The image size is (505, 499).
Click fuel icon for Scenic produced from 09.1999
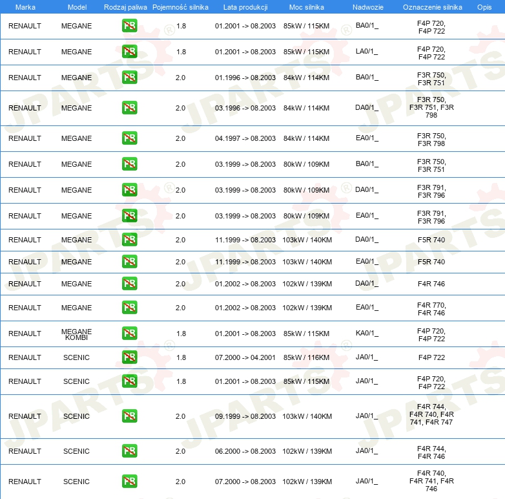click(129, 416)
